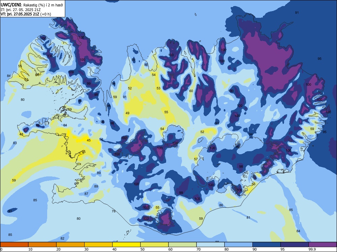Click the 'Rakastig (%) í 2 m hæð' label
The height and width of the screenshot is (252, 337).
click(x=43, y=5)
